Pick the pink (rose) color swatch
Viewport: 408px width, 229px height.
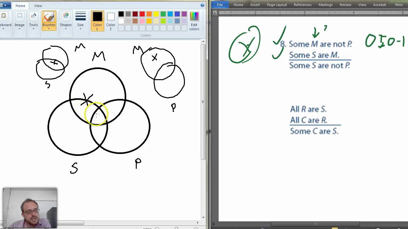[142, 21]
